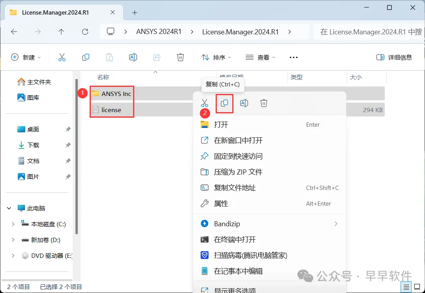Sort by the 名称 column header
The width and height of the screenshot is (425, 293).
click(x=103, y=77)
